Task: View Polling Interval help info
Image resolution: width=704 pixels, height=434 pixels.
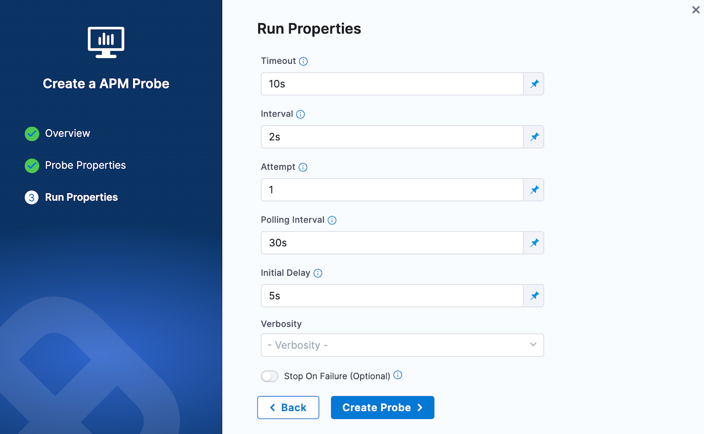Action: 332,220
